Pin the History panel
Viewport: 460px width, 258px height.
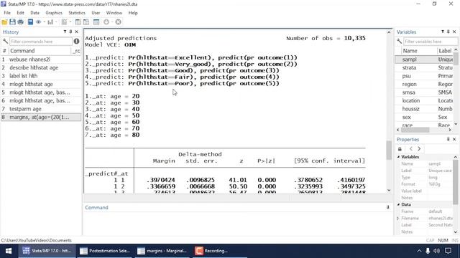coord(70,32)
